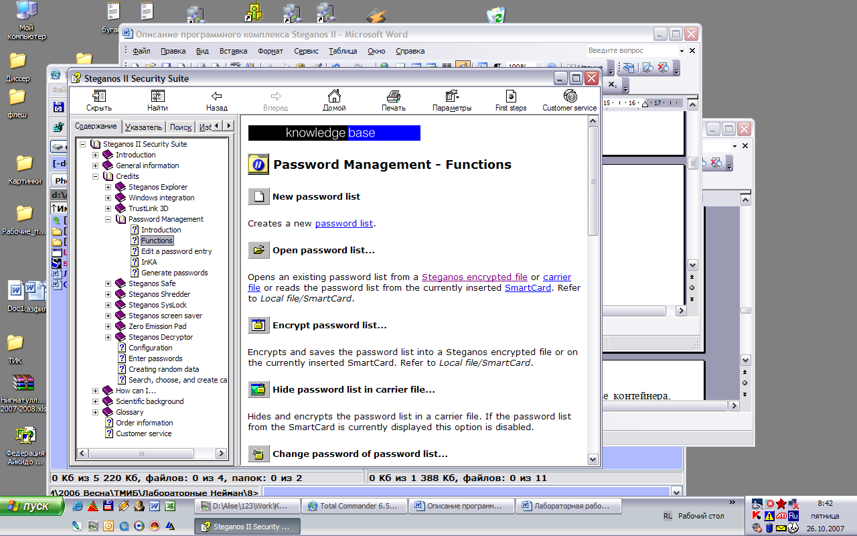This screenshot has height=536, width=857.
Task: Expand the Glossary tree node
Action: click(96, 412)
